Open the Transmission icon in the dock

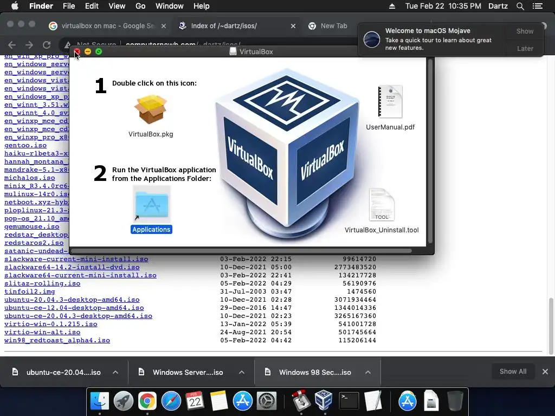point(301,400)
